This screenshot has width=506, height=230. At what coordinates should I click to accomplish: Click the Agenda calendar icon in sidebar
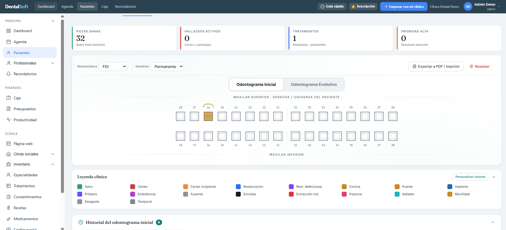(x=9, y=42)
